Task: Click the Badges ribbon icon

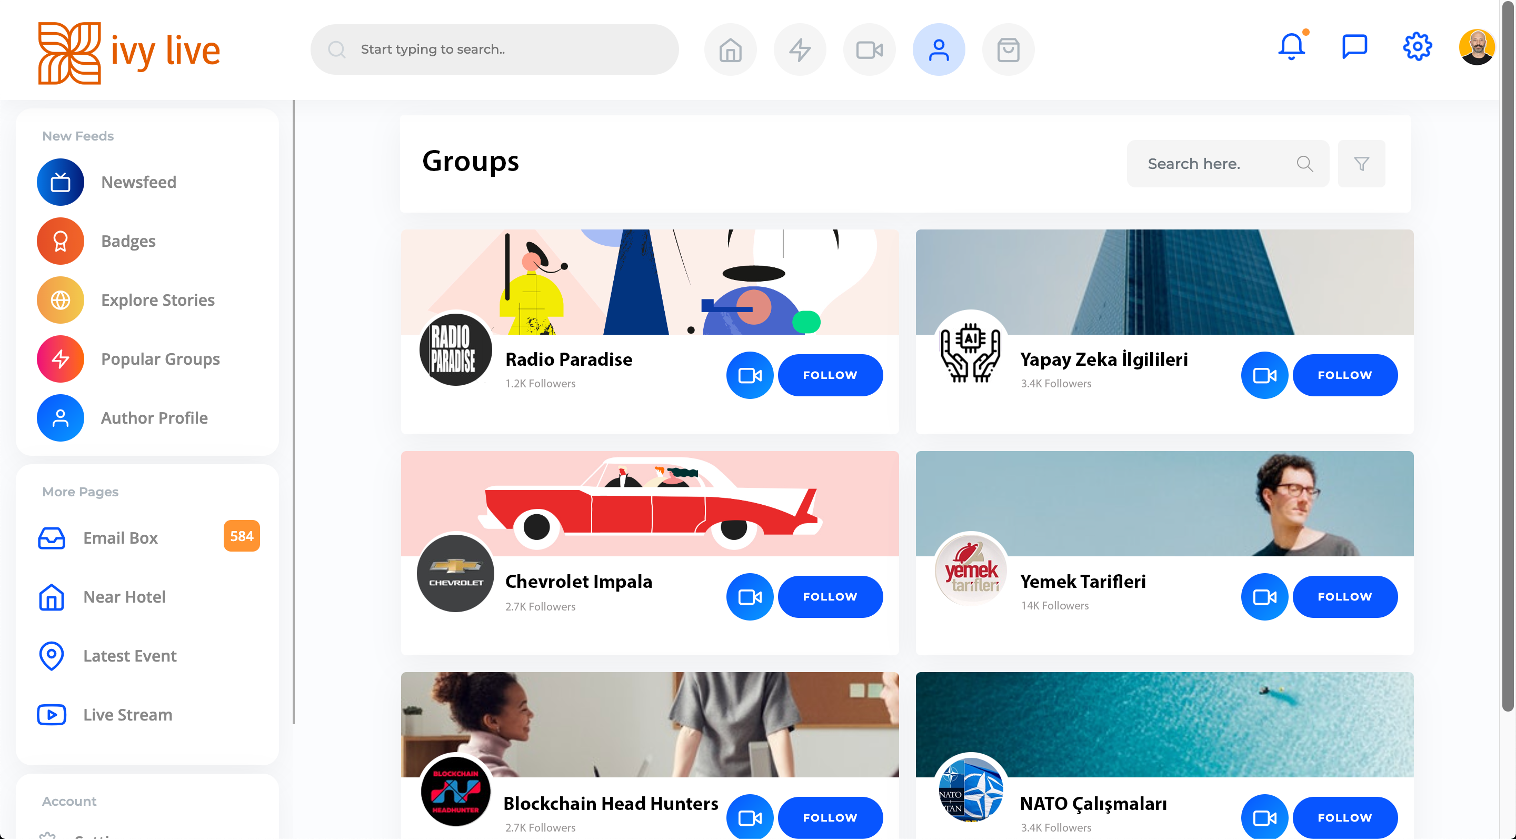Action: tap(61, 241)
